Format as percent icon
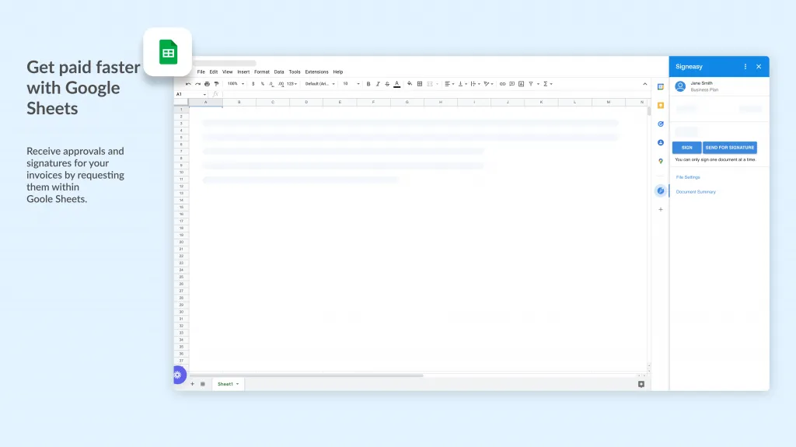This screenshot has width=796, height=447. [x=263, y=84]
